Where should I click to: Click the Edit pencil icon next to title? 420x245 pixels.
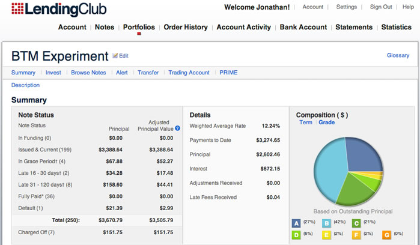(x=115, y=56)
